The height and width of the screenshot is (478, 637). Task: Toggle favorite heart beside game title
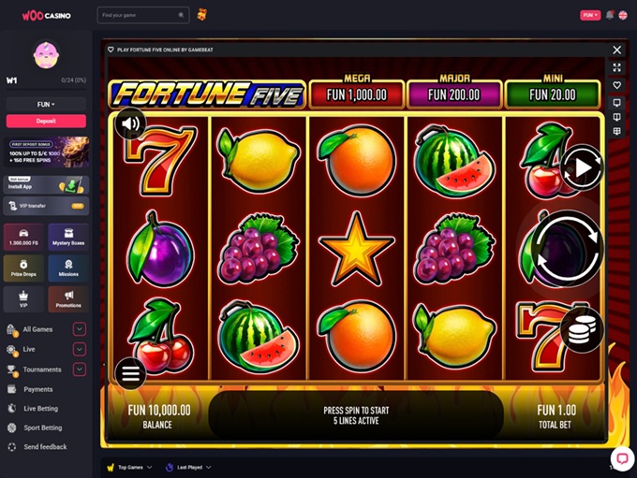click(111, 50)
